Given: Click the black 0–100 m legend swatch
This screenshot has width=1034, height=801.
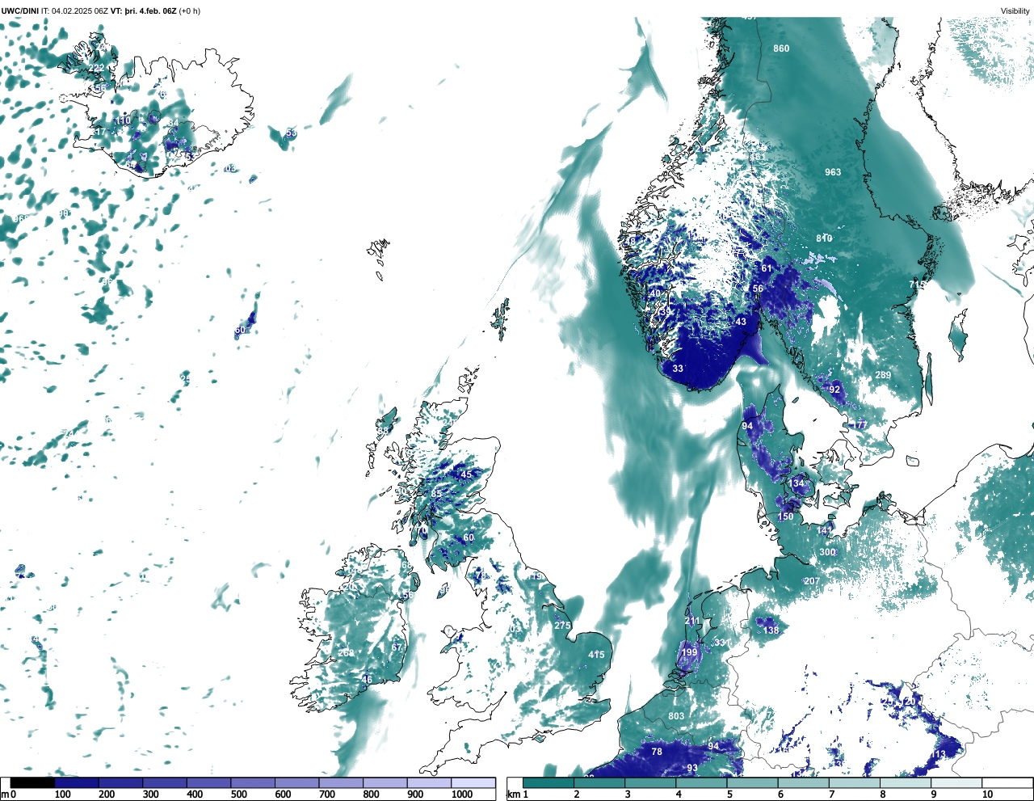Looking at the screenshot, I should [x=32, y=782].
